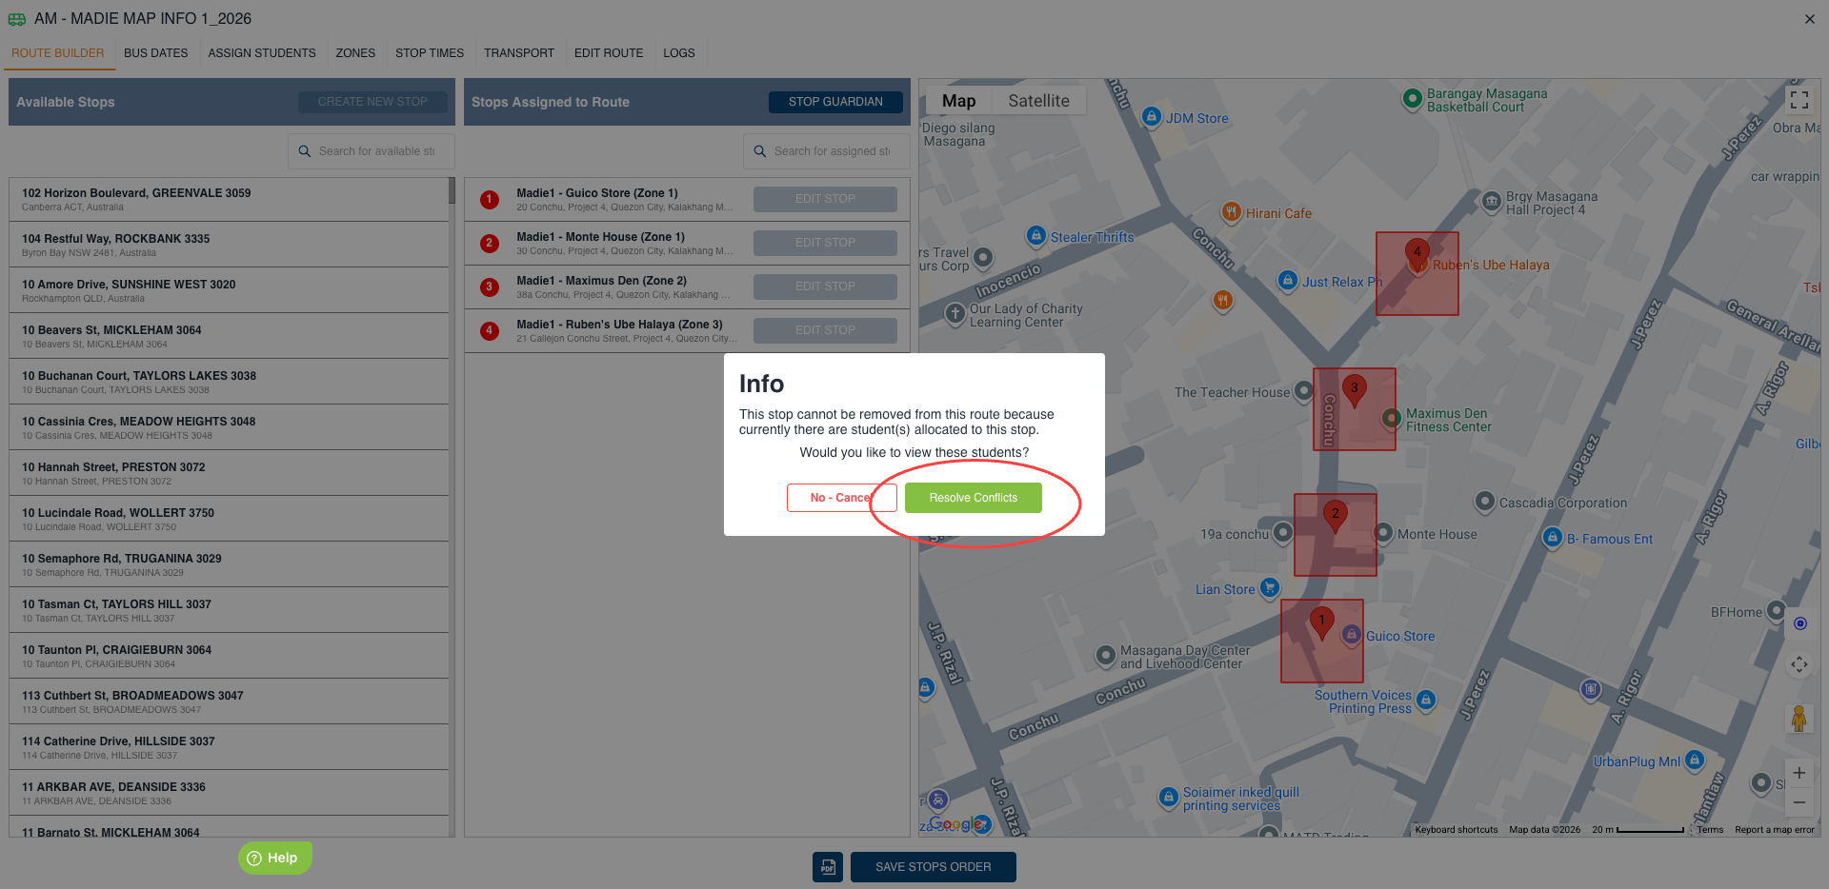This screenshot has height=889, width=1829.
Task: Select stop 10 Hannah Street, PRESTON 3072
Action: click(x=229, y=473)
